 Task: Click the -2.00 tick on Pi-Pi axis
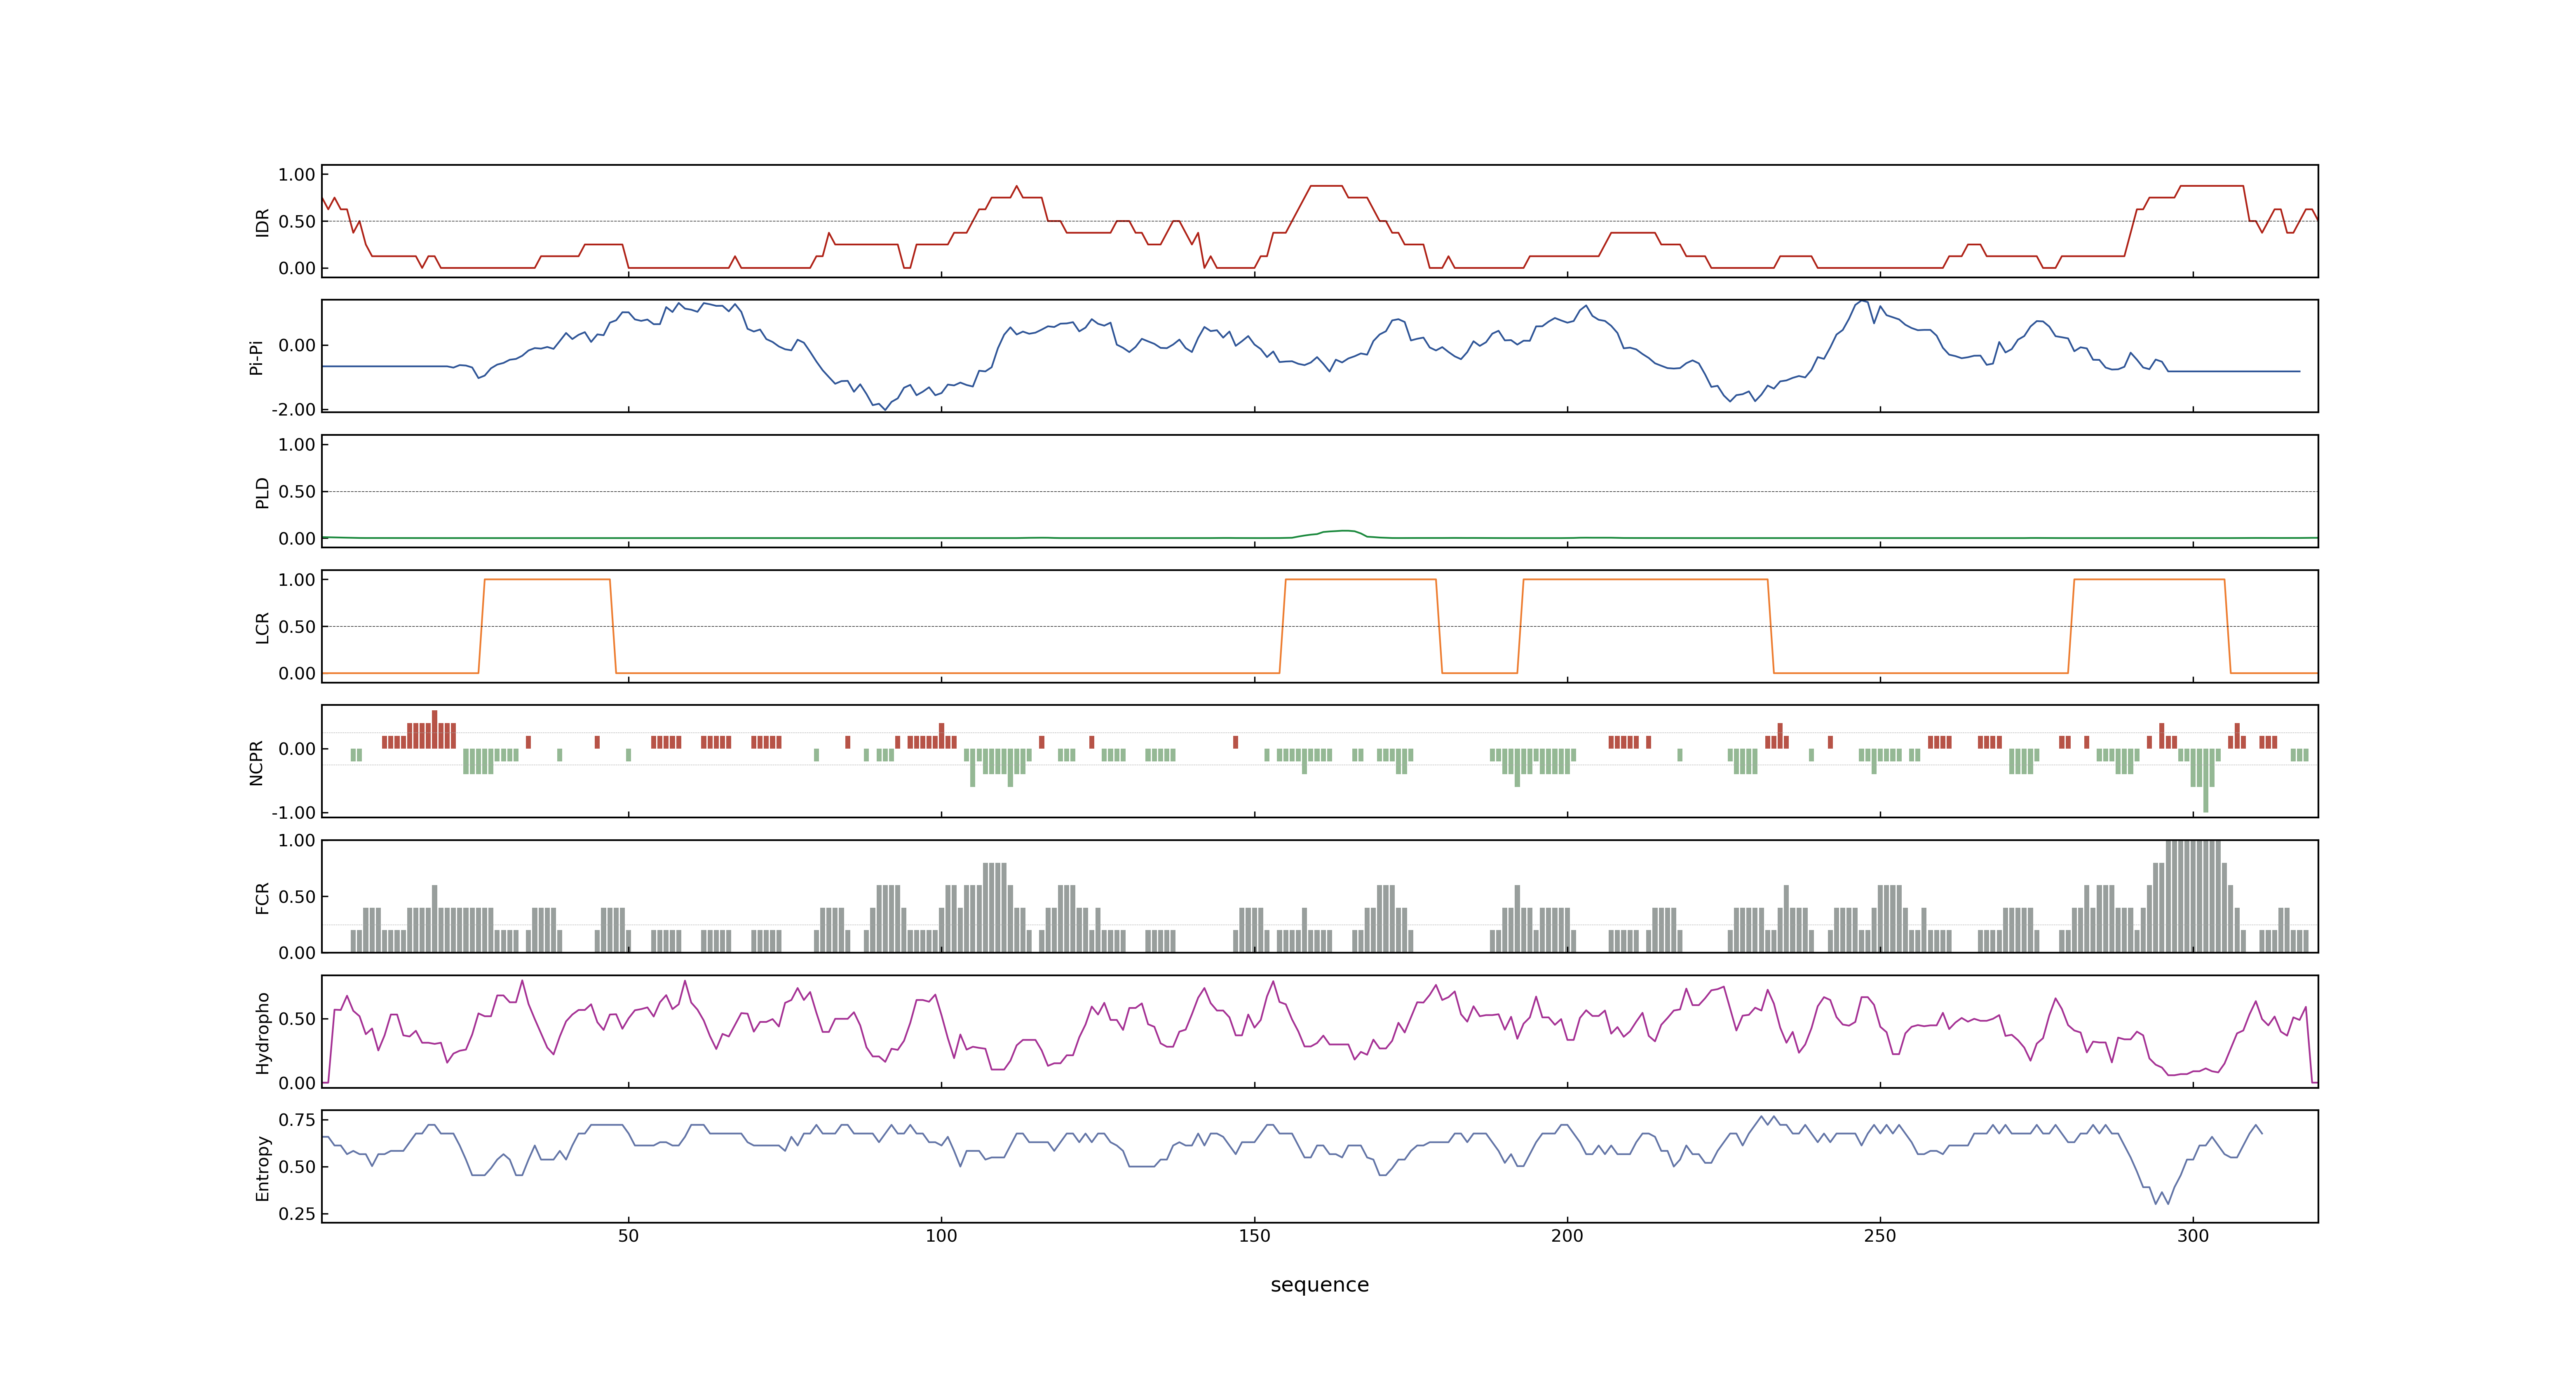[293, 410]
